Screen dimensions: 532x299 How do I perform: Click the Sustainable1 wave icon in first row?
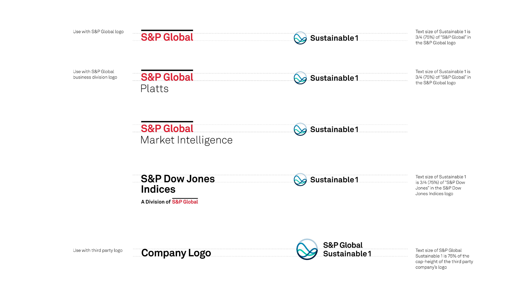tap(300, 38)
